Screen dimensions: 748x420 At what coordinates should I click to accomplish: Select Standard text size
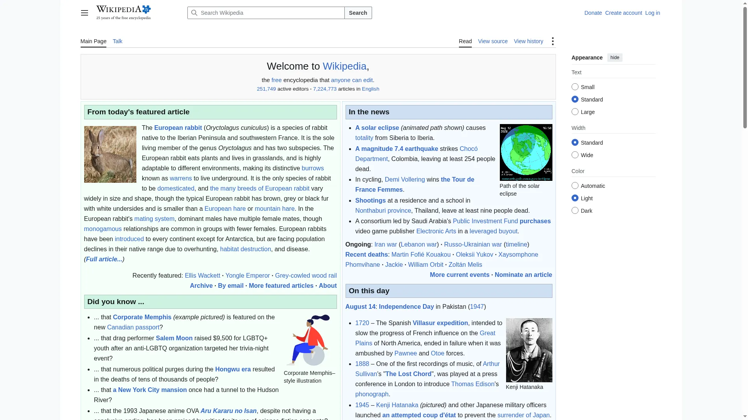pyautogui.click(x=575, y=99)
